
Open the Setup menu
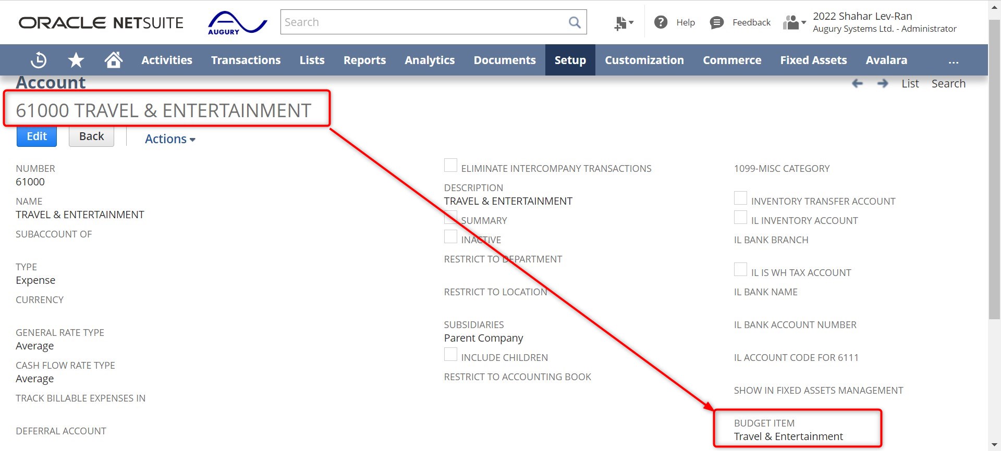(x=570, y=60)
